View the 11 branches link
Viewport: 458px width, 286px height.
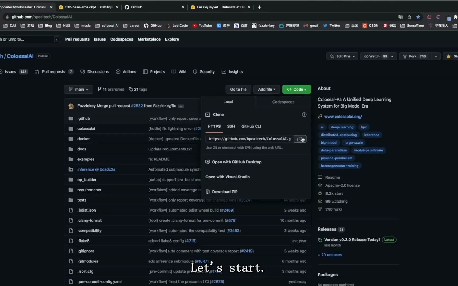click(x=111, y=90)
